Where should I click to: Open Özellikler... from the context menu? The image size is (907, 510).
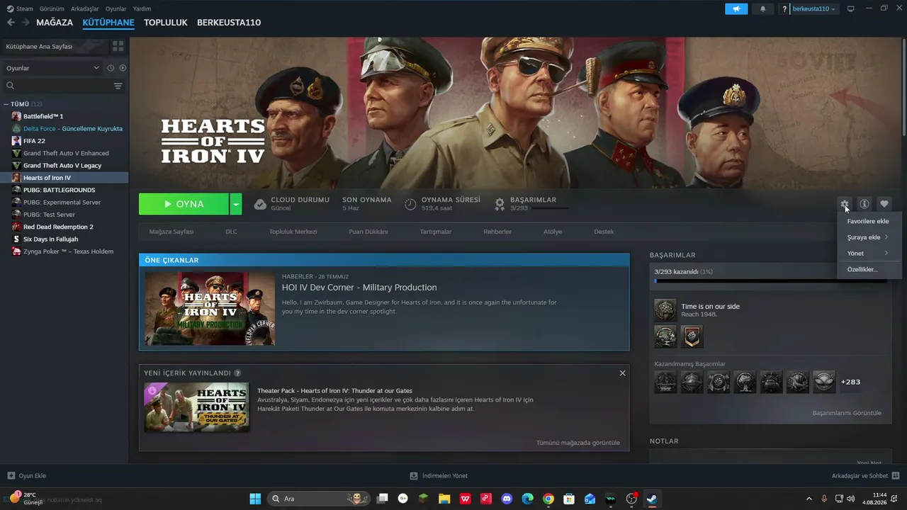(869, 269)
